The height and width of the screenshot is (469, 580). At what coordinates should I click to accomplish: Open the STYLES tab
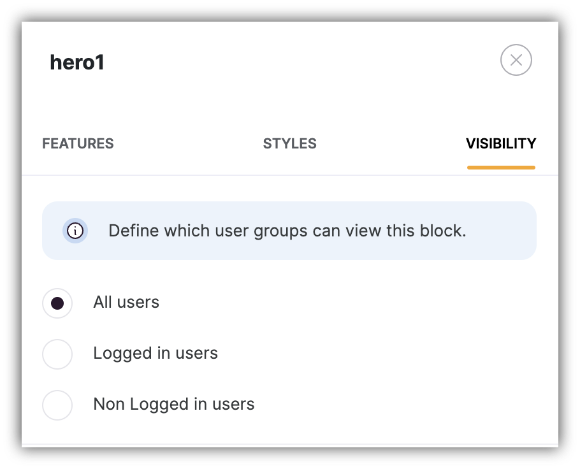[x=289, y=143]
